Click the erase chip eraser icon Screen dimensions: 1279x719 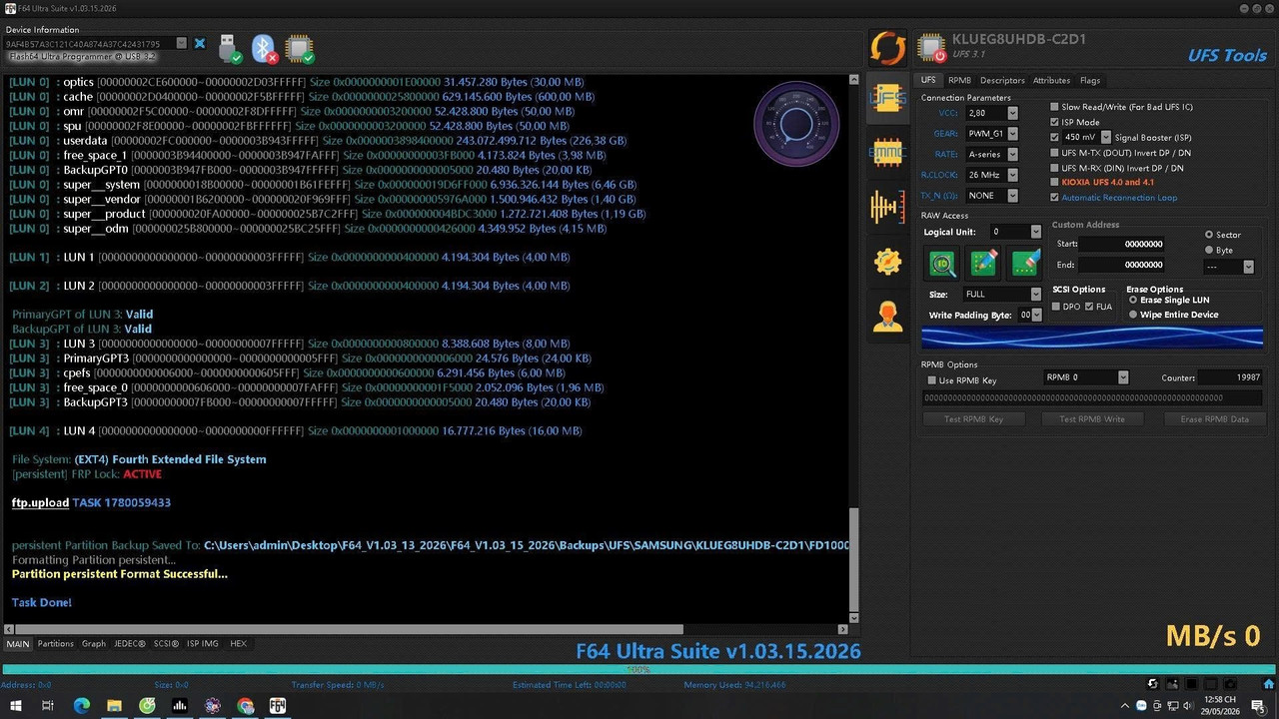coord(1026,263)
